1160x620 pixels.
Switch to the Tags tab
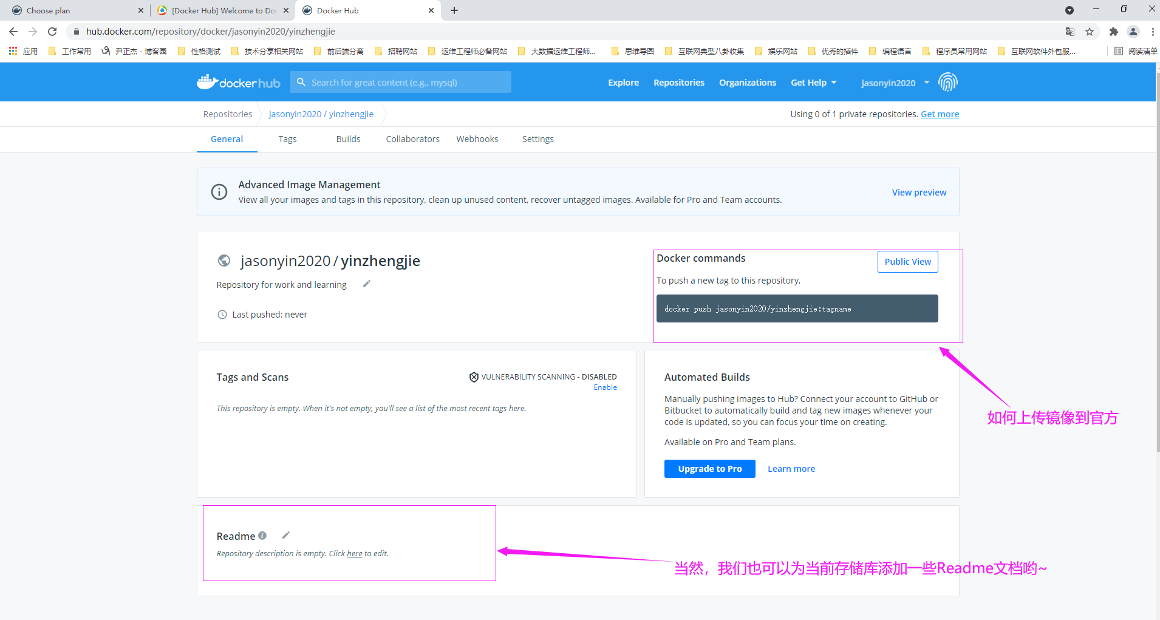pyautogui.click(x=287, y=139)
